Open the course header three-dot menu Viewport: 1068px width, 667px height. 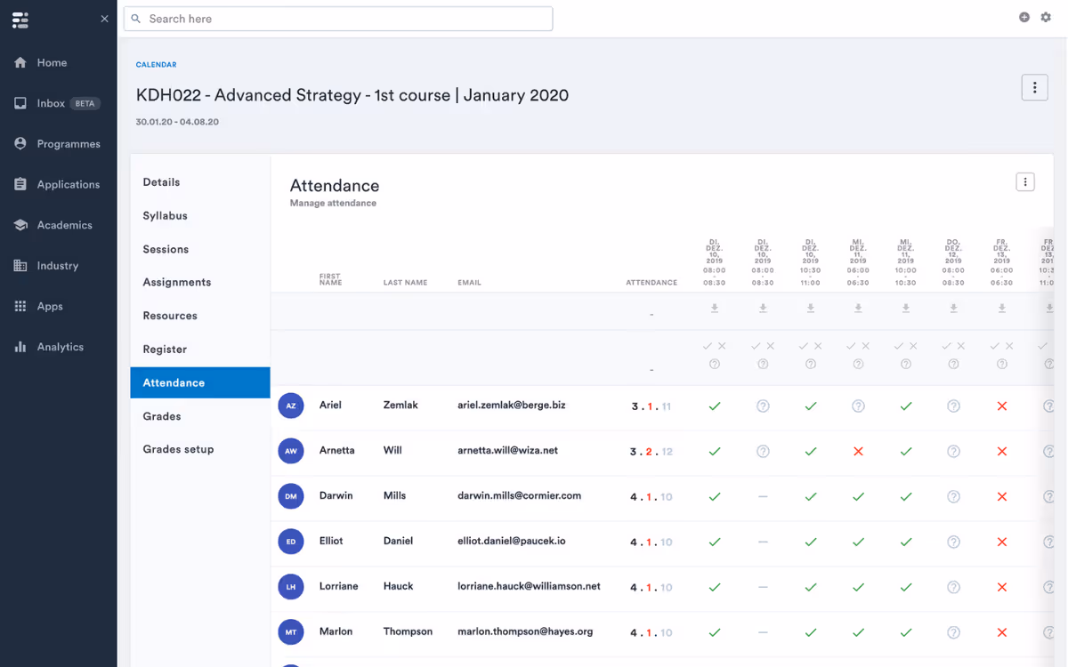[1034, 87]
